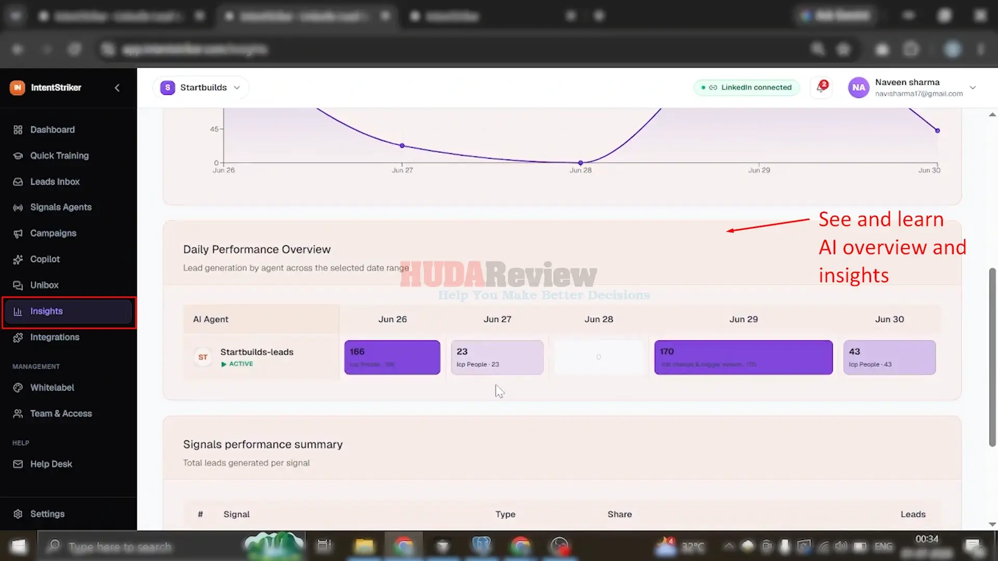Click the Copilot sparkle icon
998x561 pixels.
tap(18, 259)
